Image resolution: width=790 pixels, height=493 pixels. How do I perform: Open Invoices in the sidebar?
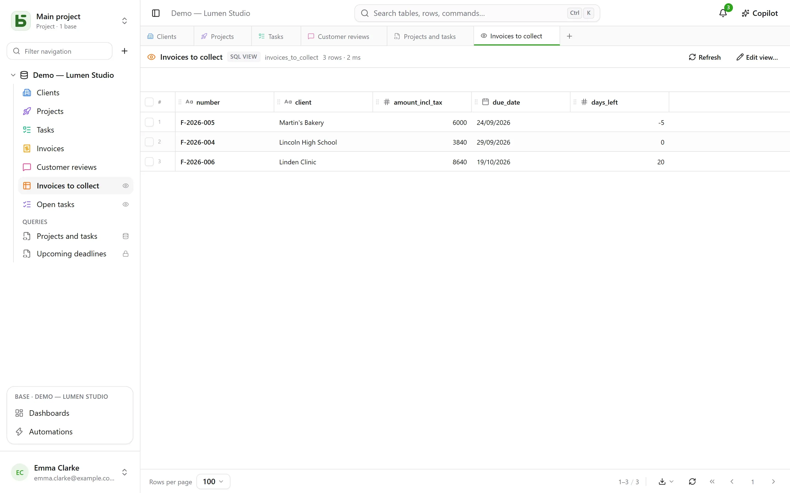76,149
